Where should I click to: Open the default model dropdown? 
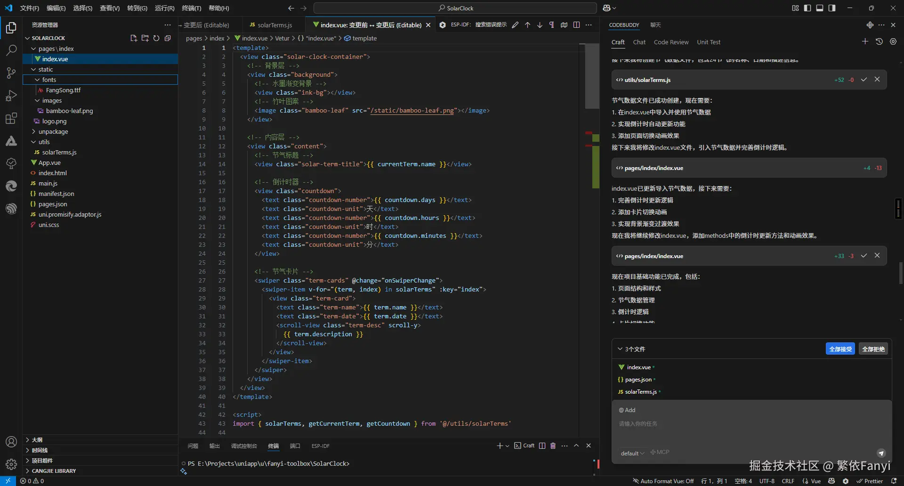coord(632,453)
